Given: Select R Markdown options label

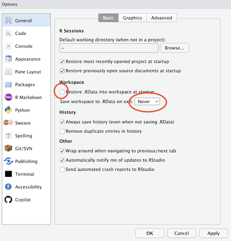Looking at the screenshot, I should (28, 97).
